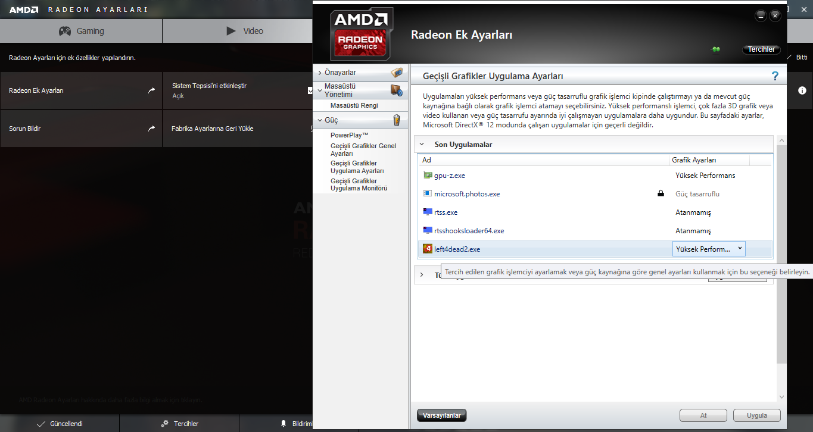Click the Masaüstü Yönetimi desktop icon

pyautogui.click(x=397, y=90)
